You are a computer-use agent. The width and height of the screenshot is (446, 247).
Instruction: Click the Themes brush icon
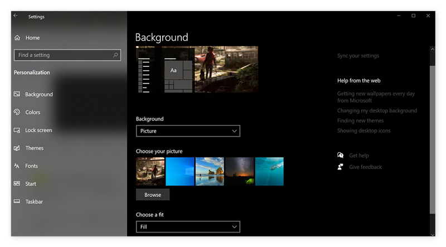click(x=17, y=148)
